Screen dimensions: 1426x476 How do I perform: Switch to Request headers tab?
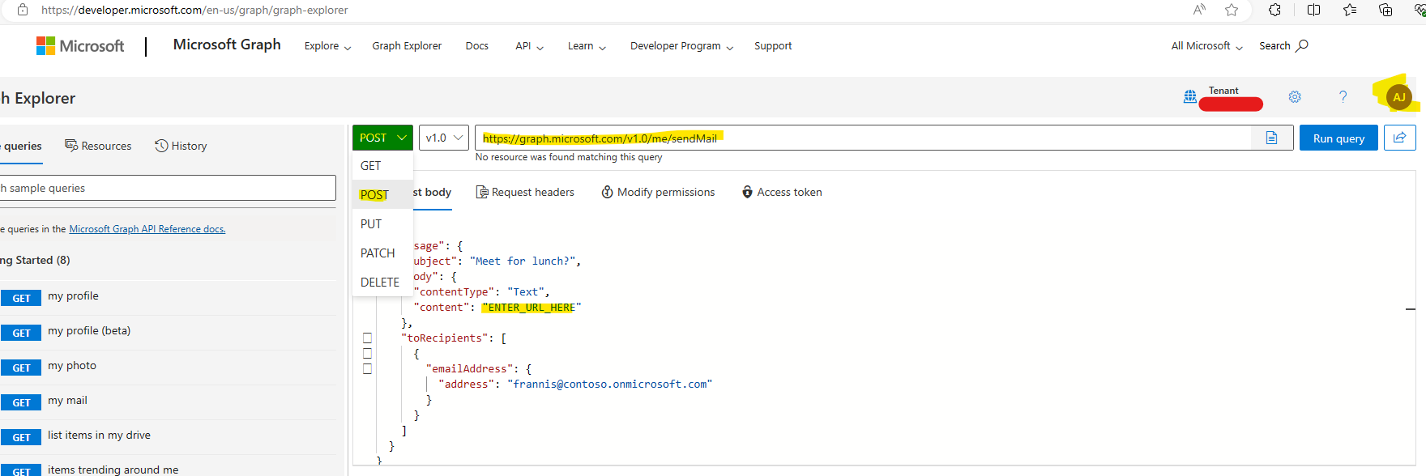[x=525, y=192]
